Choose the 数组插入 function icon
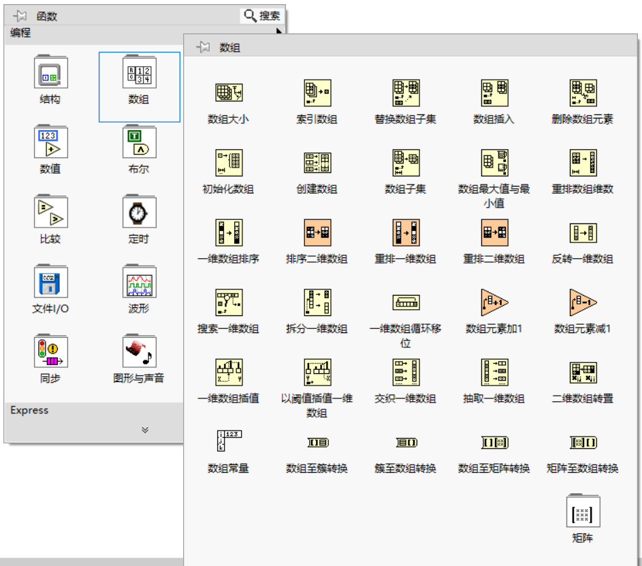This screenshot has height=566, width=642. pos(494,93)
